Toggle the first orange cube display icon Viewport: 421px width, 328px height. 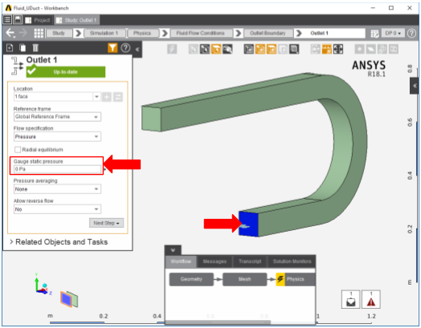(260, 49)
